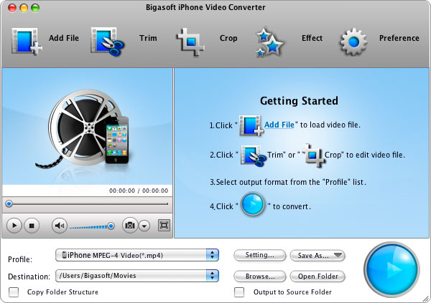Click the Add File icon in Getting Started step 1

pyautogui.click(x=251, y=125)
